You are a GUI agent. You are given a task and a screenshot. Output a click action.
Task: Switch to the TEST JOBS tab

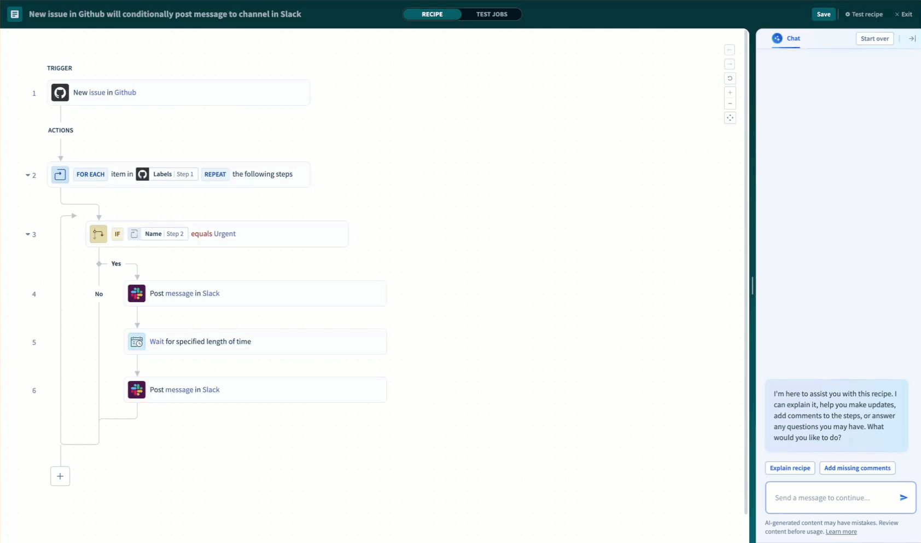point(492,14)
